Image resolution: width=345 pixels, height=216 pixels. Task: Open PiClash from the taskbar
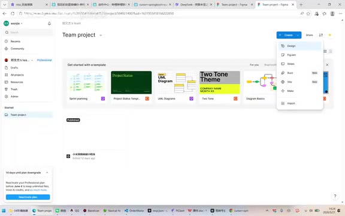(178, 211)
